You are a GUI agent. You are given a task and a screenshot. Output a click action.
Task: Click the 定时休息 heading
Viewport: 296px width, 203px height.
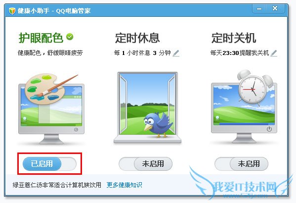coord(137,38)
